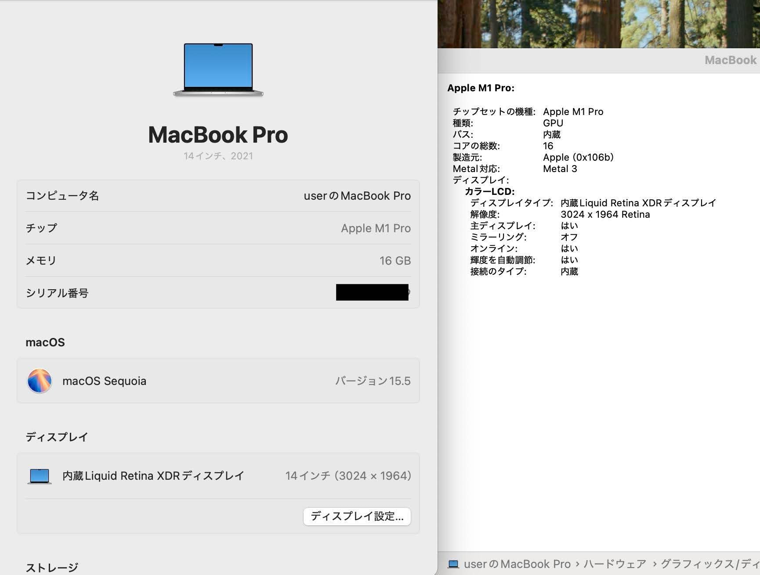Click the Apple M1 Pro chip value
This screenshot has width=760, height=575.
tap(376, 228)
